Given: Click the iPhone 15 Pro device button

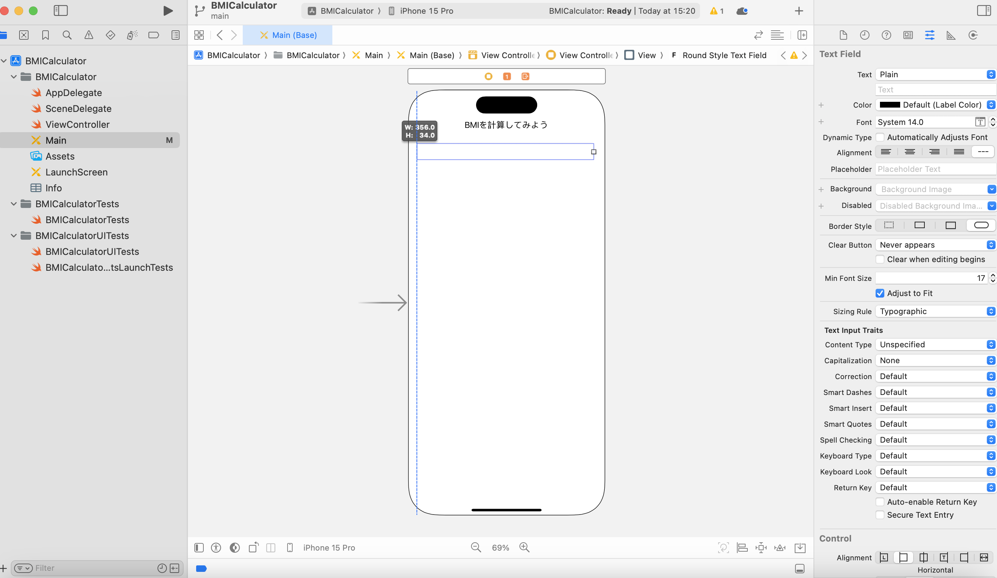Looking at the screenshot, I should pos(328,547).
